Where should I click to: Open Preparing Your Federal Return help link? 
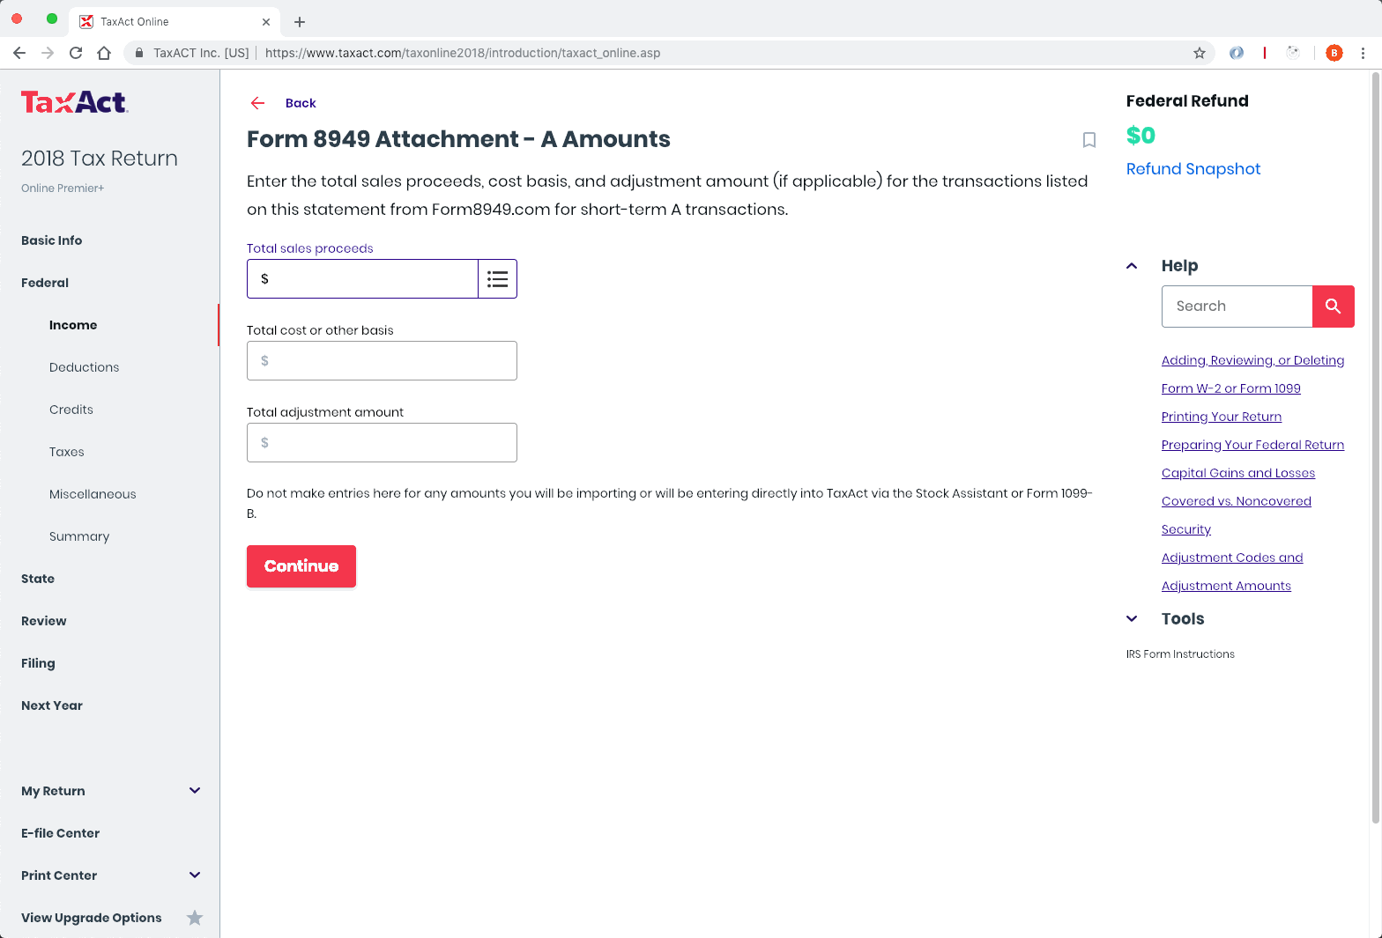[x=1252, y=445]
